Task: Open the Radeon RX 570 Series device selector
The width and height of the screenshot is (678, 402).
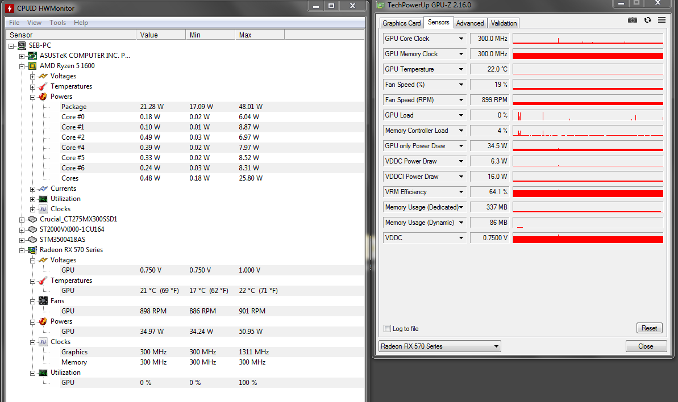Action: pos(439,346)
